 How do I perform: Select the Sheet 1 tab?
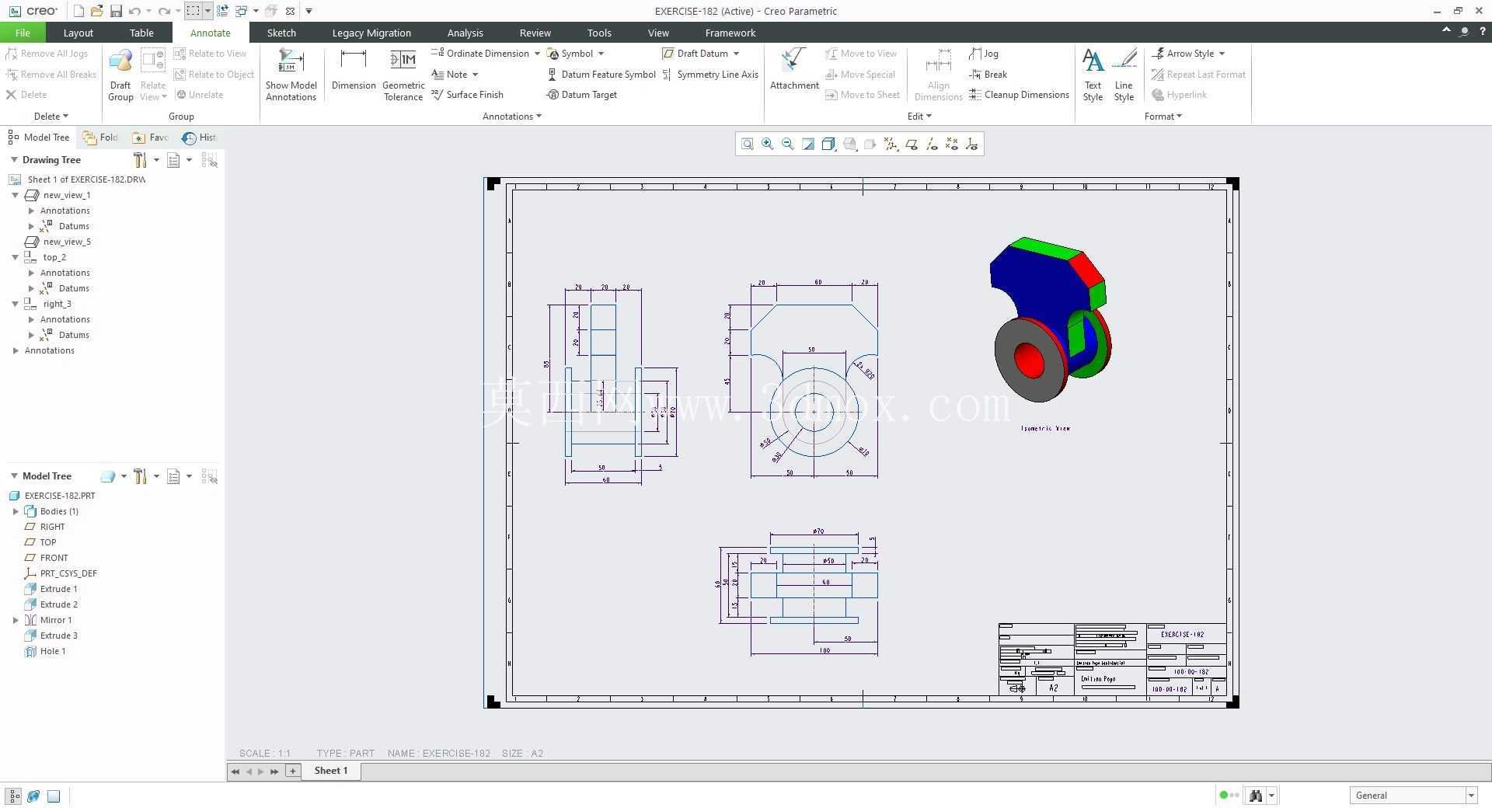331,771
